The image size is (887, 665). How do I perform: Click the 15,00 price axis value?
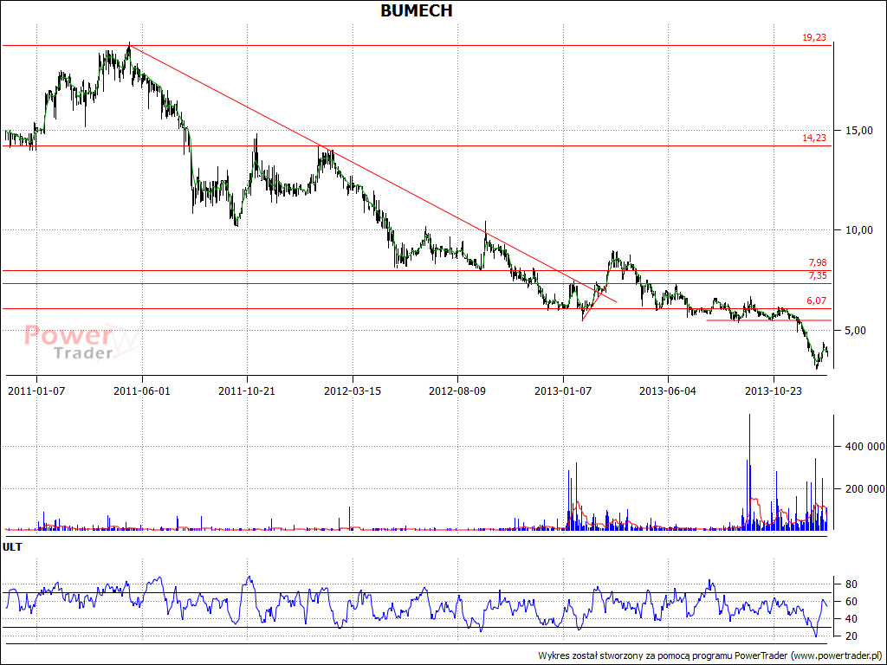coord(858,131)
